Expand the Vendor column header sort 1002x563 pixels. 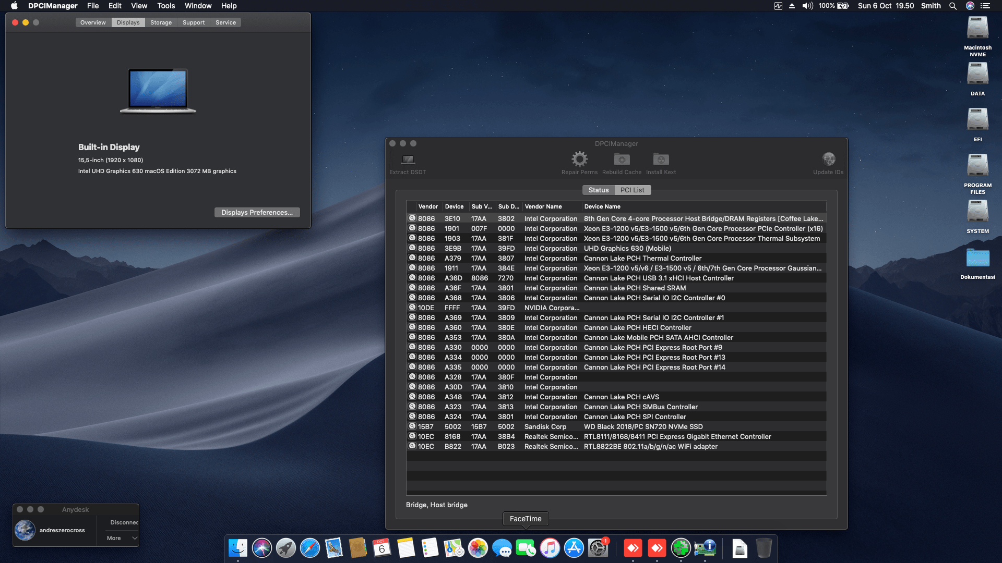click(x=427, y=206)
